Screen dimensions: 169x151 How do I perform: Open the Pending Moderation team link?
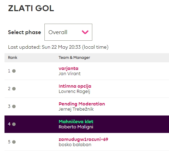(x=82, y=104)
